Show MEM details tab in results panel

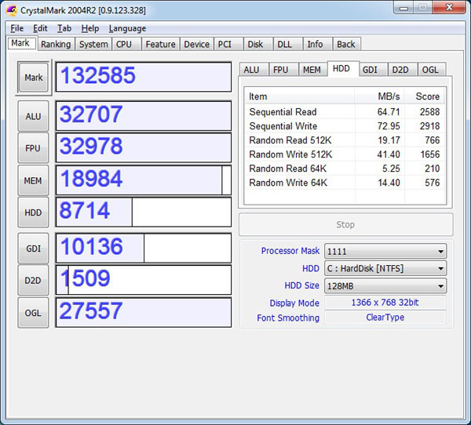pyautogui.click(x=312, y=70)
